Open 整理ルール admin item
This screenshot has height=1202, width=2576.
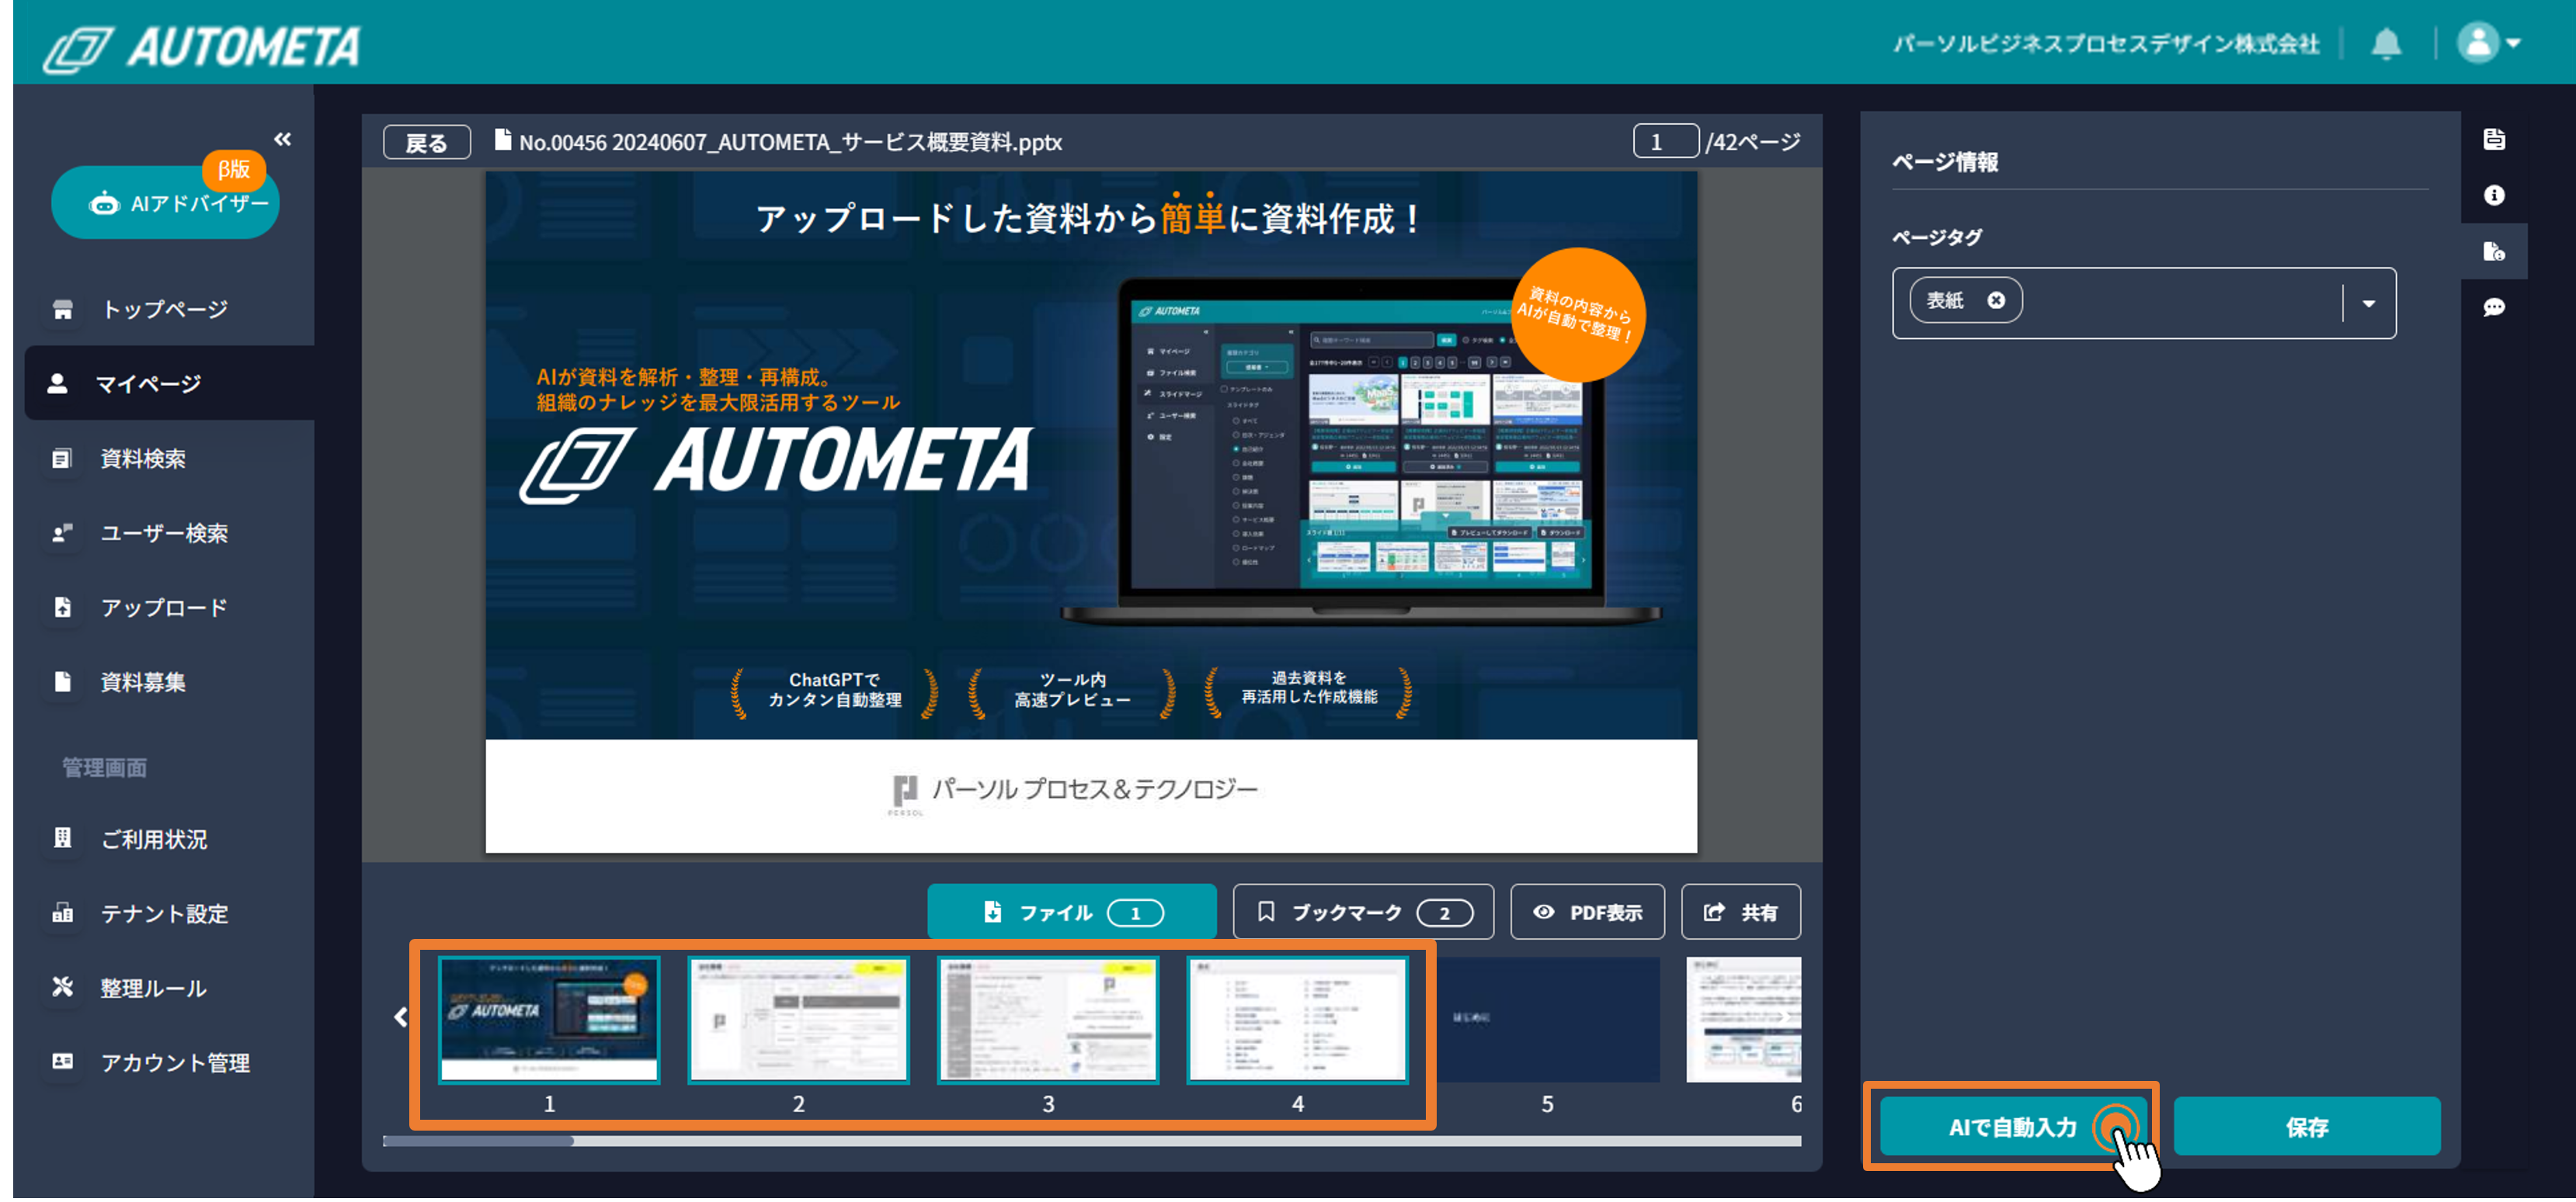pyautogui.click(x=153, y=988)
